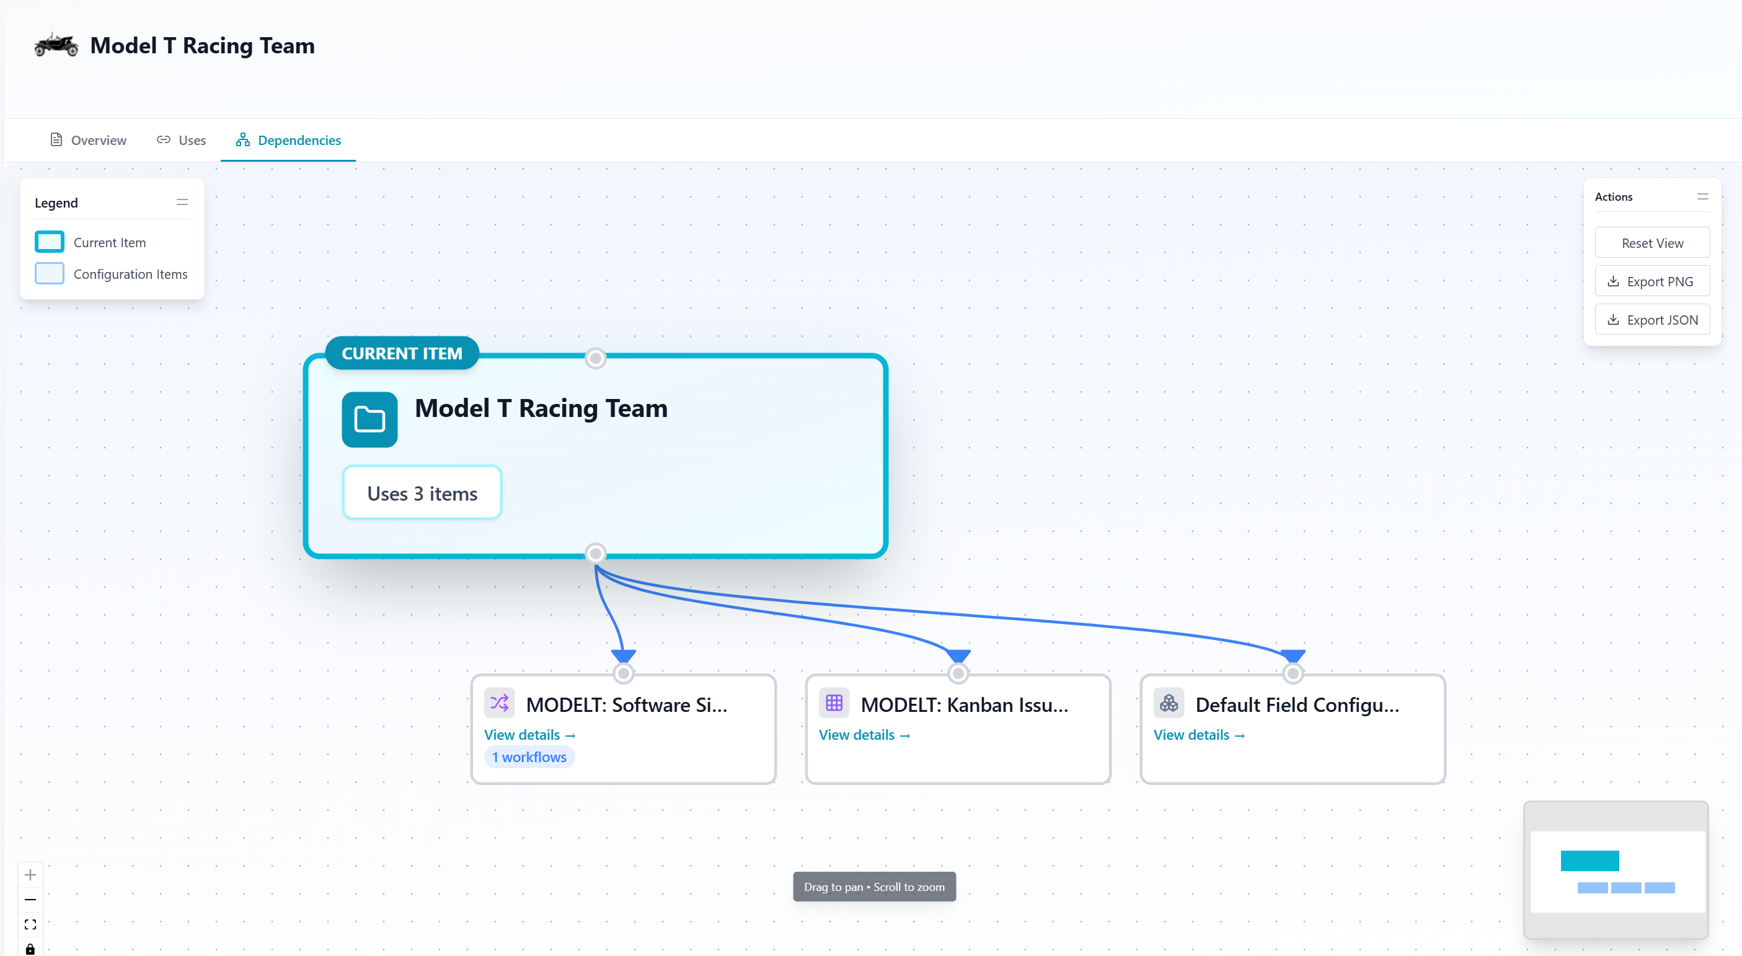Toggle canvas interactivity lock icon
Viewport: 1742px width, 956px height.
pyautogui.click(x=30, y=949)
